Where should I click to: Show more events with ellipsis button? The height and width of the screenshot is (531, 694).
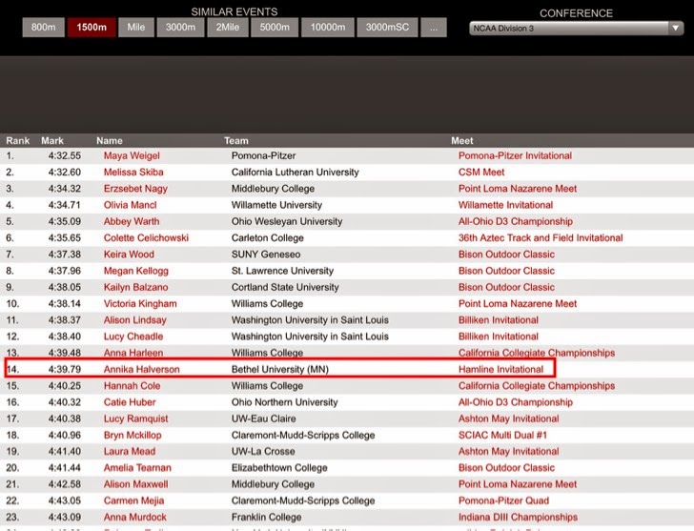click(x=434, y=28)
